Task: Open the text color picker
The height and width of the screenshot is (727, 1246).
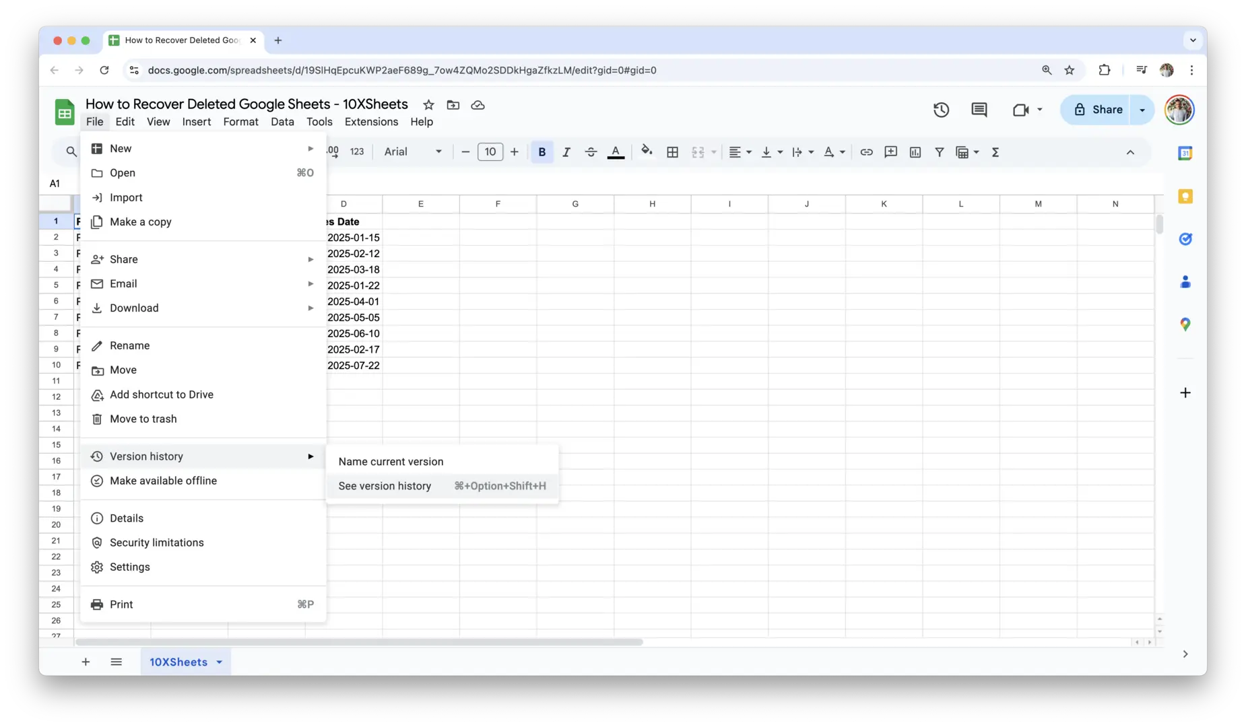Action: coord(616,152)
